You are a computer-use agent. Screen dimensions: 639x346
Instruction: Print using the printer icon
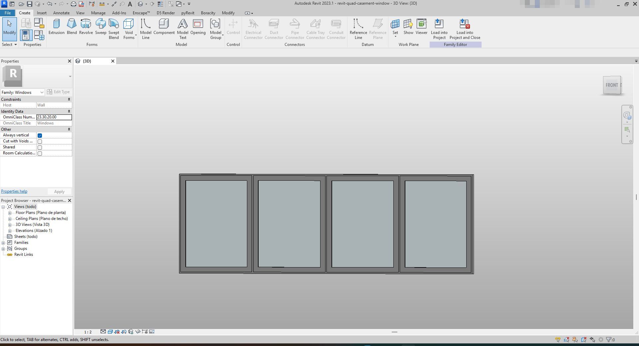(74, 4)
